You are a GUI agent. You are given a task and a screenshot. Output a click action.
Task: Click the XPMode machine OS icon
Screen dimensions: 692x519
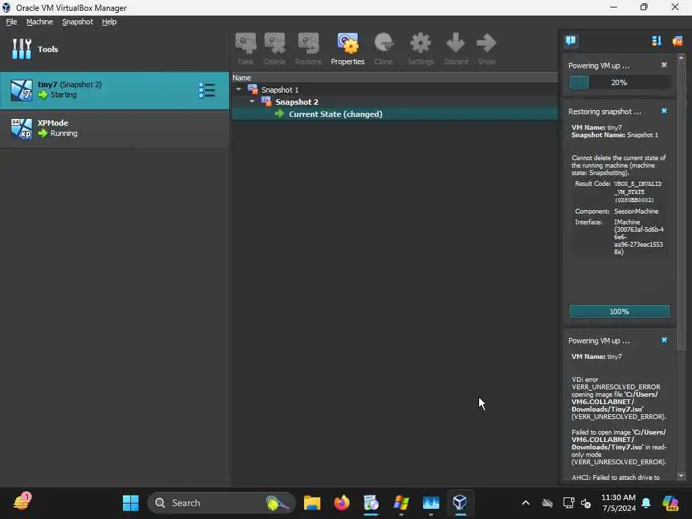pos(21,128)
